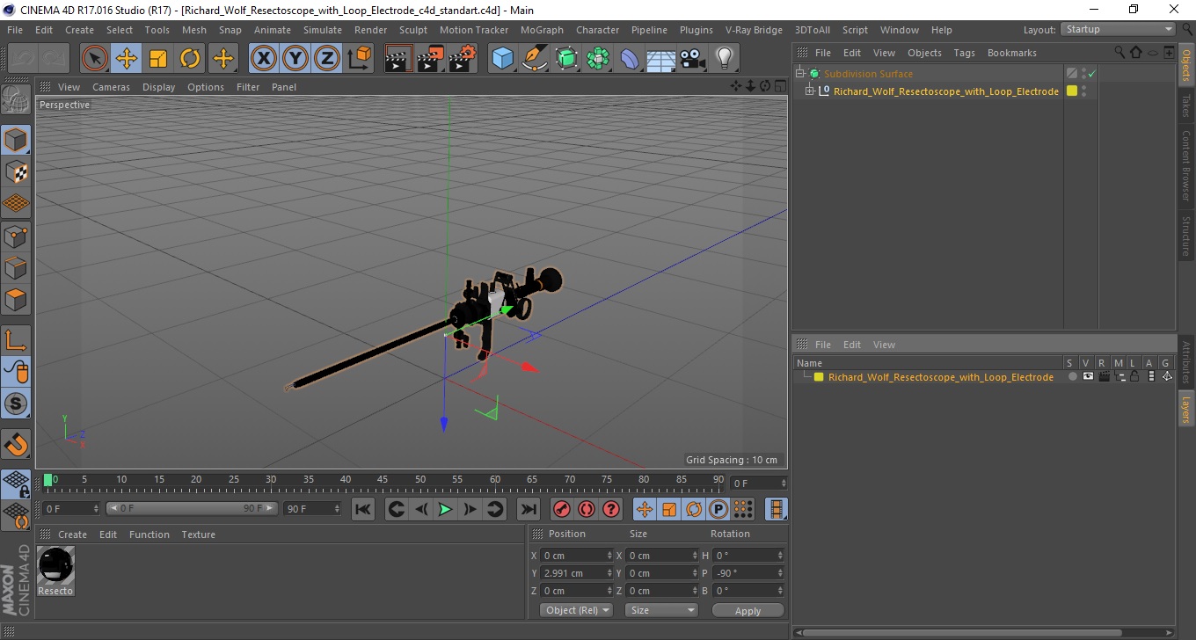The width and height of the screenshot is (1196, 640).
Task: Render the active view
Action: click(x=398, y=59)
